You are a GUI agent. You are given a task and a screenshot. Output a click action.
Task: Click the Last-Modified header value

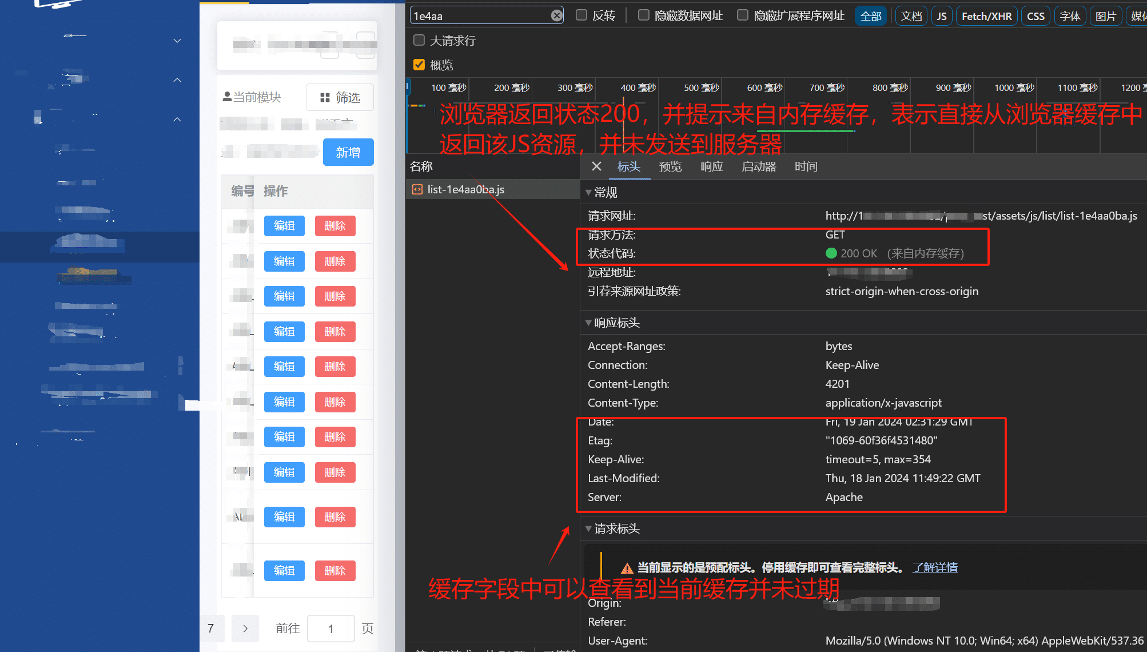point(903,478)
